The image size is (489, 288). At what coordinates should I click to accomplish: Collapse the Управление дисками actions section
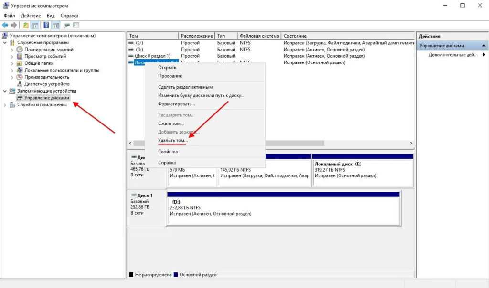point(484,46)
